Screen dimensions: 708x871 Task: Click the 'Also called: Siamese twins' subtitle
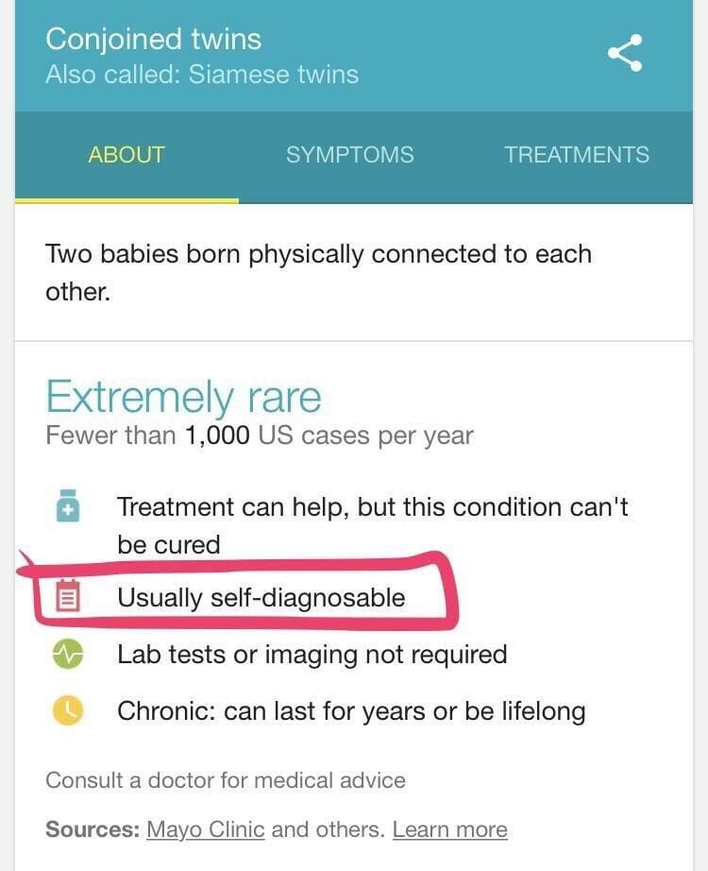coord(202,75)
